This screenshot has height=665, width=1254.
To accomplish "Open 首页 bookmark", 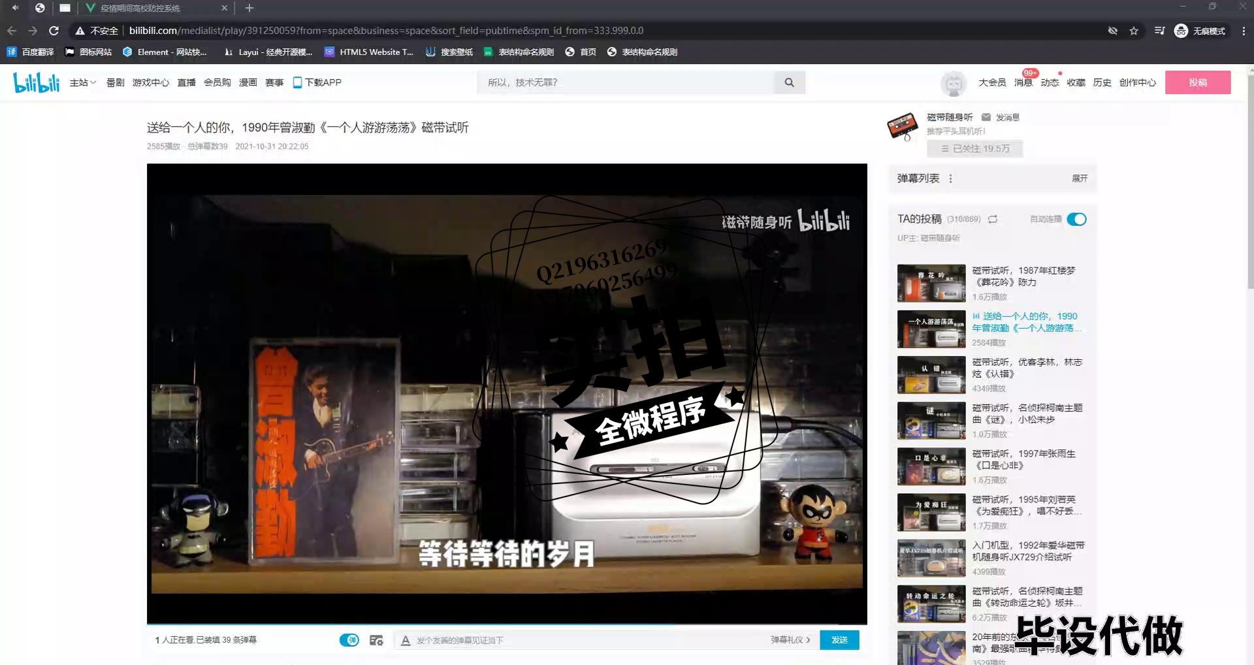I will tap(581, 52).
